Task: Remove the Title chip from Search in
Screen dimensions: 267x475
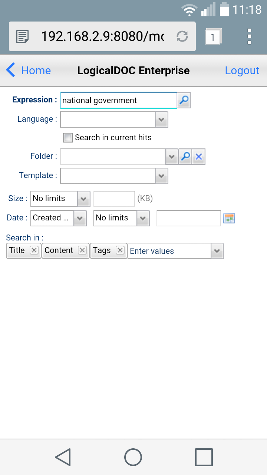Action: point(34,250)
